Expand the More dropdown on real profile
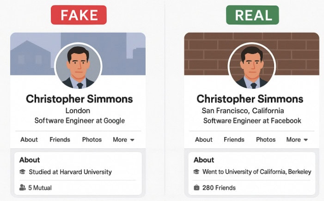The image size is (324, 201). [297, 140]
